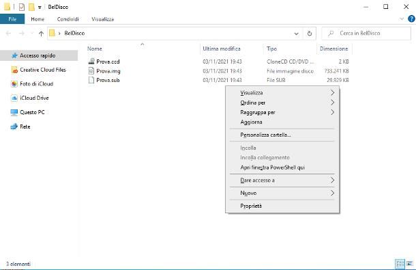Click the BelDisco breadcrumb in address bar
This screenshot has height=270, width=416.
[74, 33]
